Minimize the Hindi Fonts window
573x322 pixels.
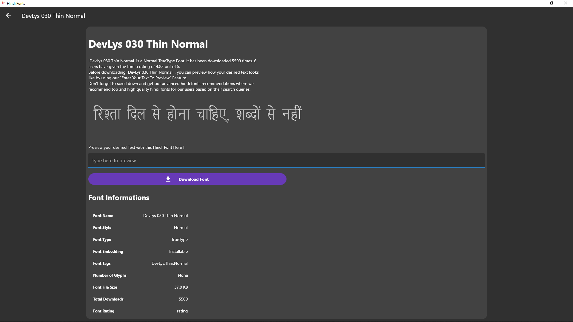(538, 3)
